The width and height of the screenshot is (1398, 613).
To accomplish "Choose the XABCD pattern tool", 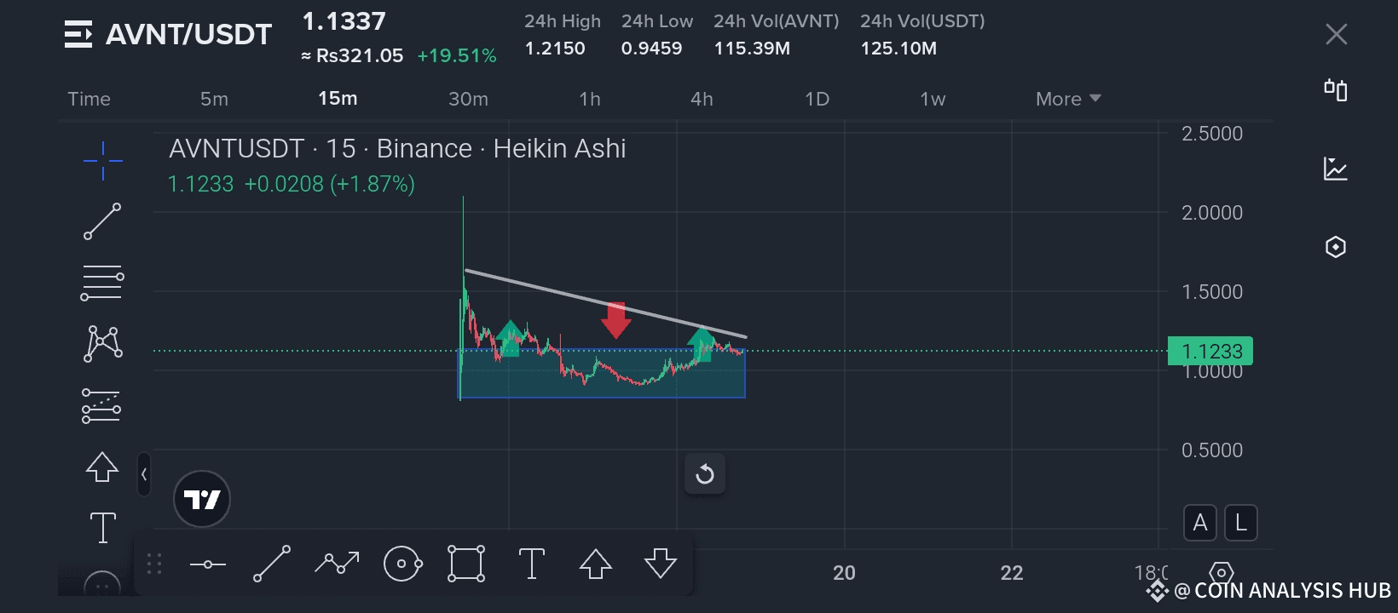I will [x=102, y=344].
